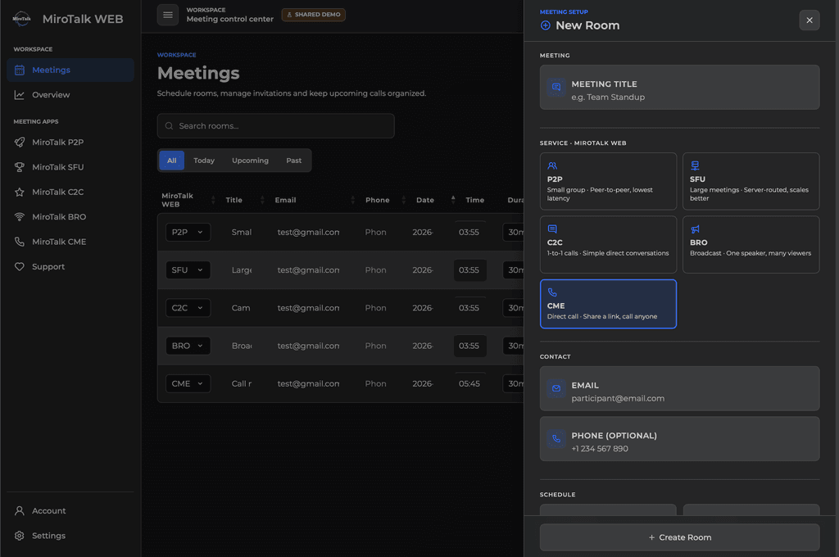This screenshot has height=557, width=839.
Task: Select the Past filter tab
Action: point(294,161)
